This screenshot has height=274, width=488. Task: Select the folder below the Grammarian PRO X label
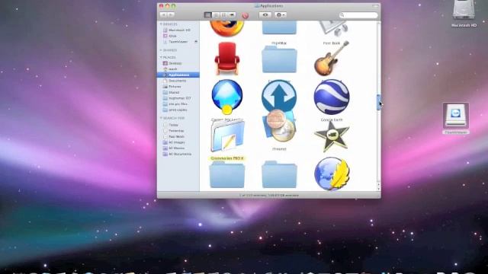227,174
